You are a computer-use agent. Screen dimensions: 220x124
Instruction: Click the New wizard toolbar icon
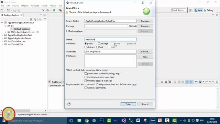coord(2,10)
